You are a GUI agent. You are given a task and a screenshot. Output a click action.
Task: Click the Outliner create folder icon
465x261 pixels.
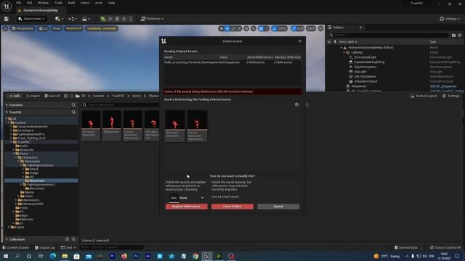(x=453, y=36)
